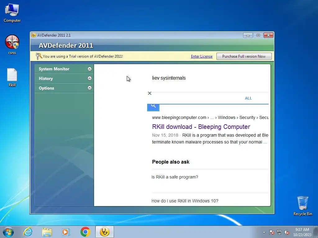Click the keys icon in trial banner
This screenshot has height=238, width=318.
tap(39, 56)
